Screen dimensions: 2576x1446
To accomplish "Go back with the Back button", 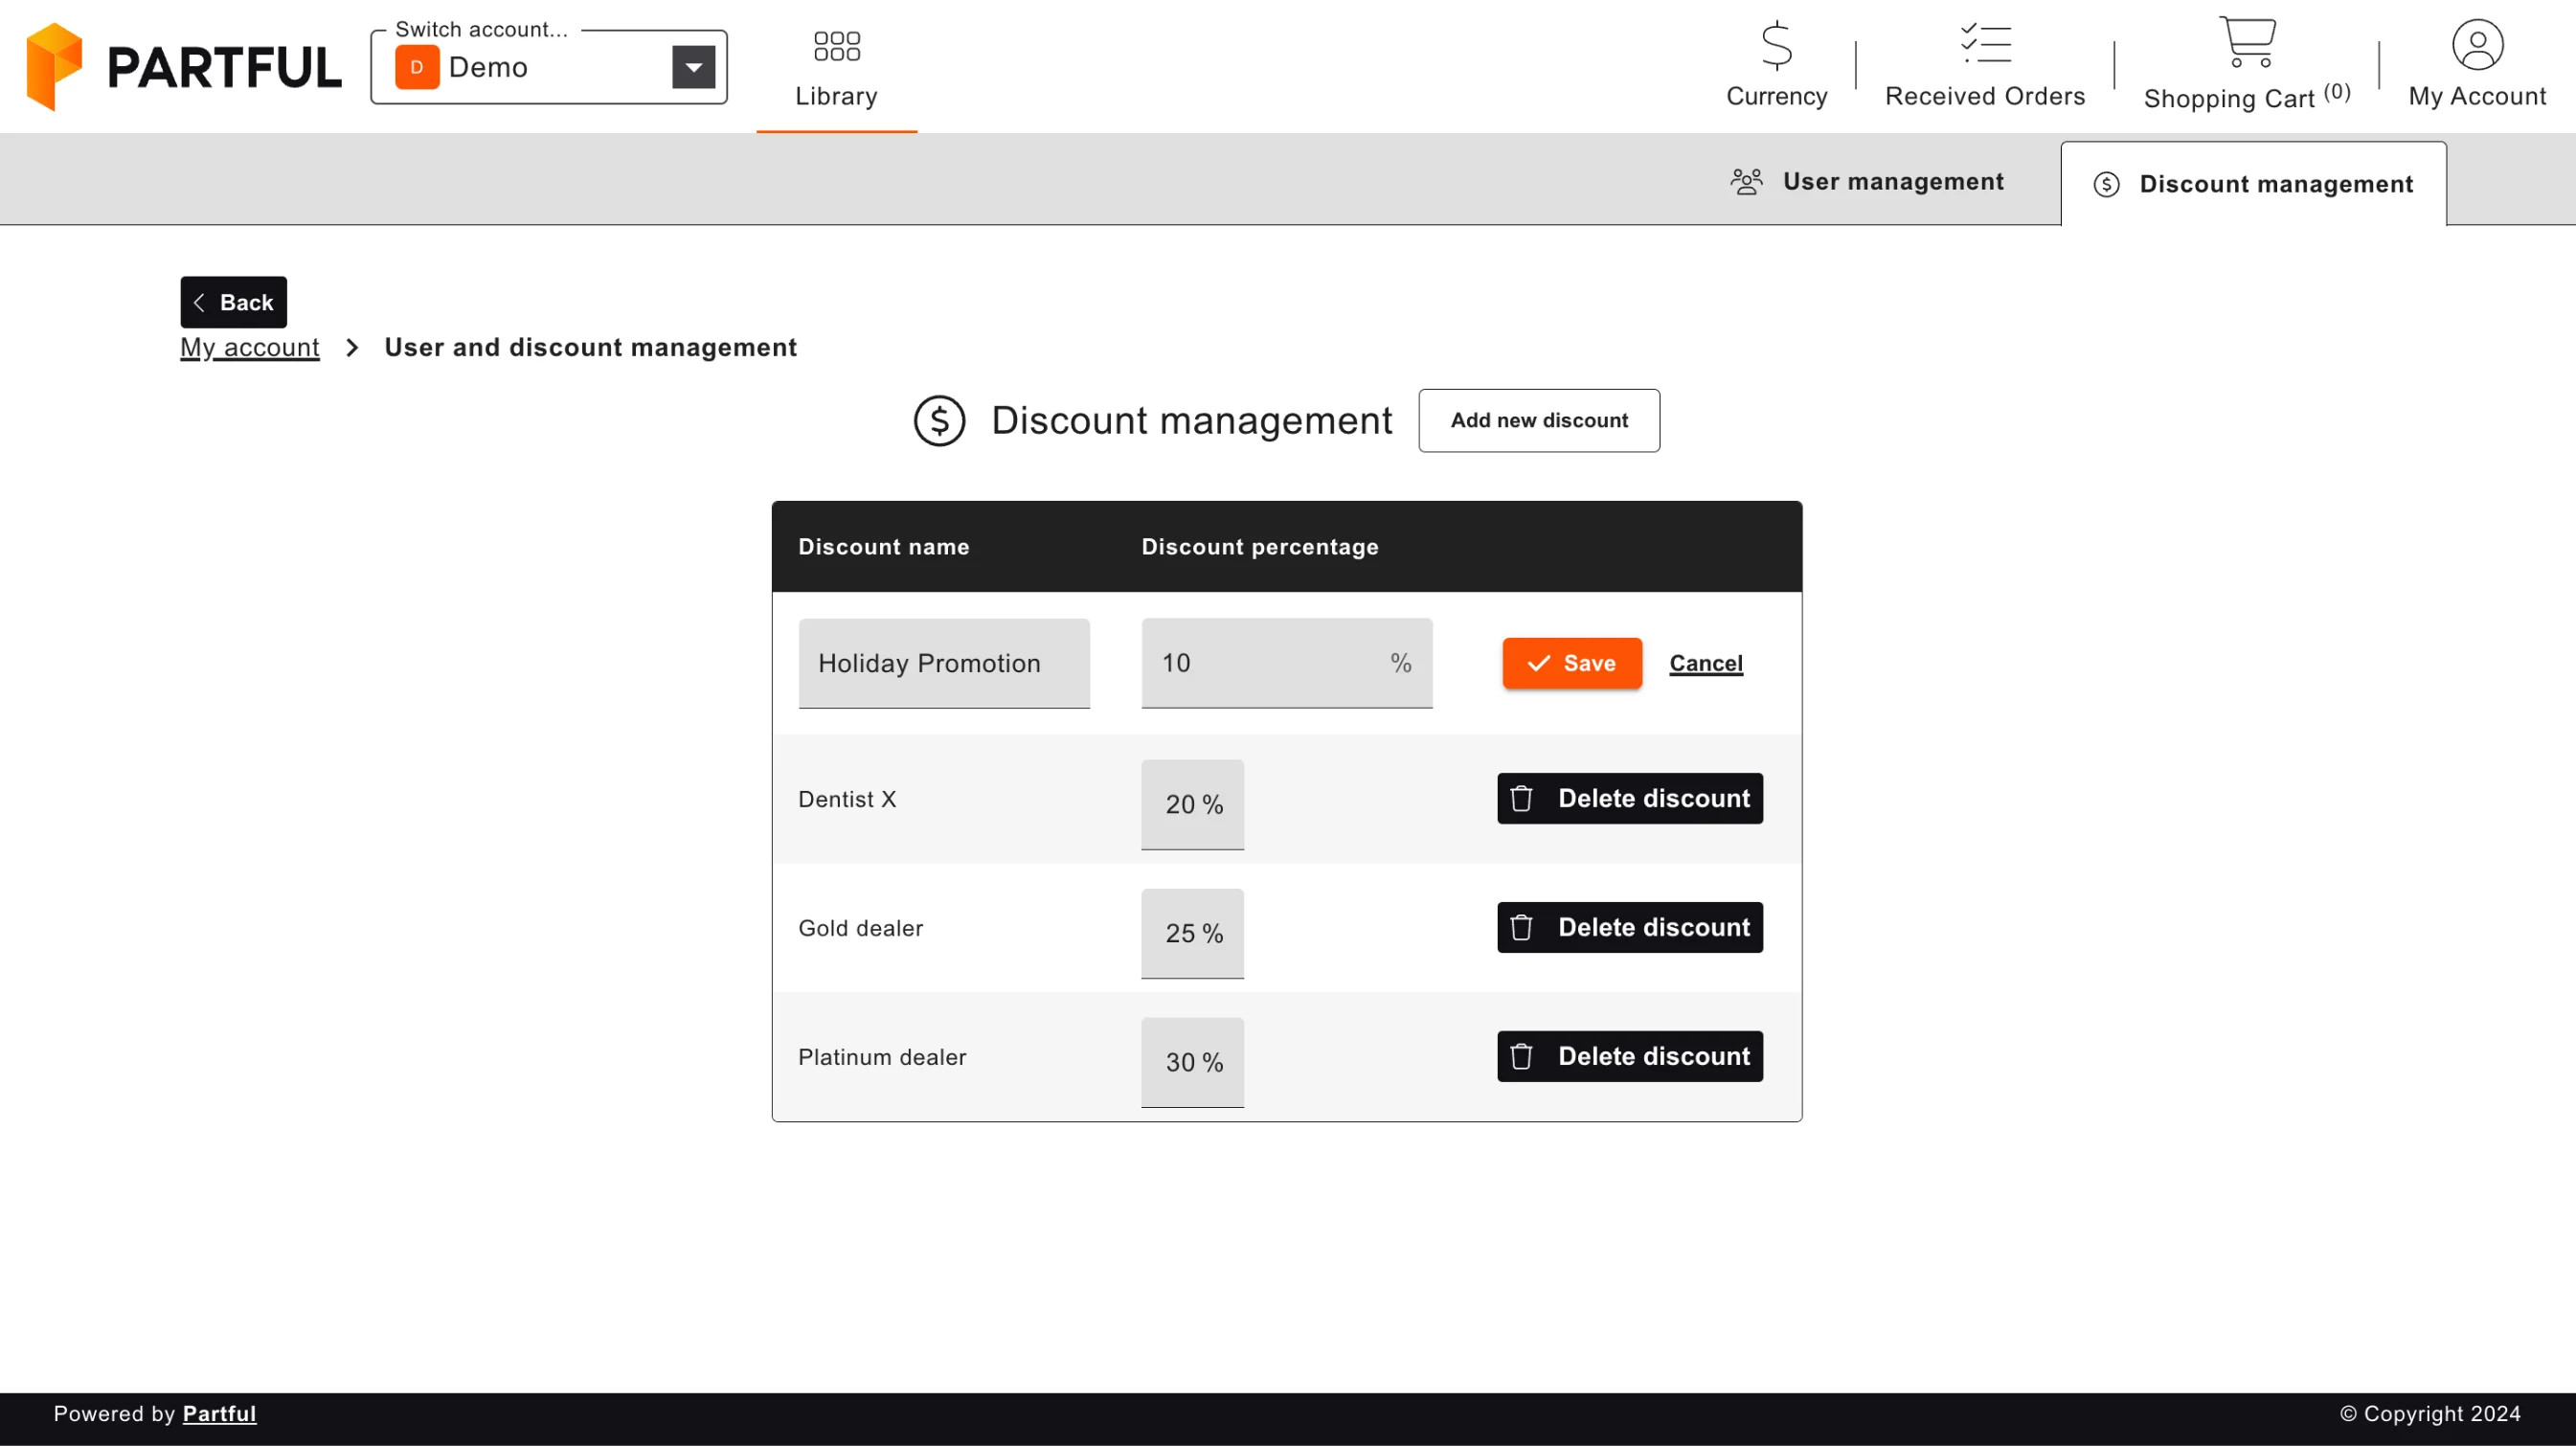I will pos(233,302).
